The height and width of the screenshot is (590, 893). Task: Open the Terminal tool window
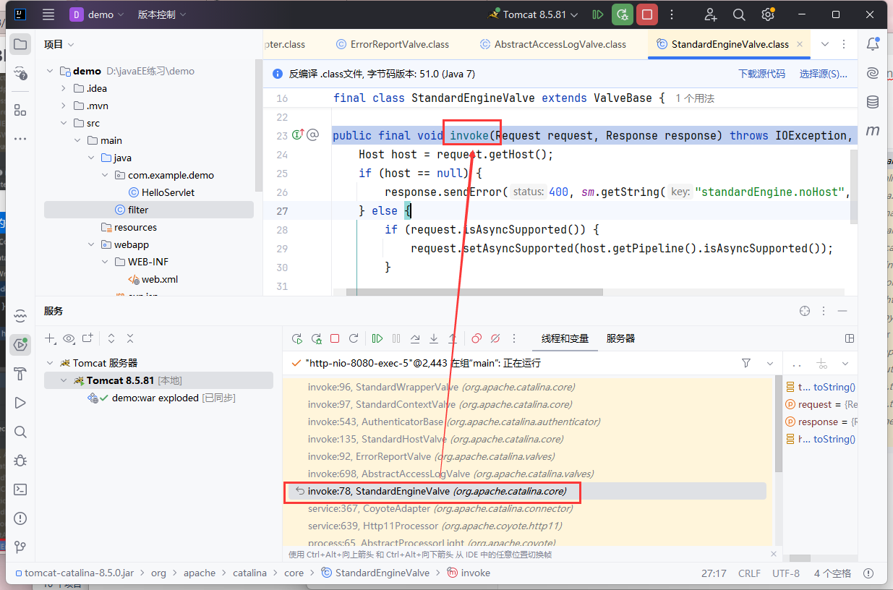[20, 489]
